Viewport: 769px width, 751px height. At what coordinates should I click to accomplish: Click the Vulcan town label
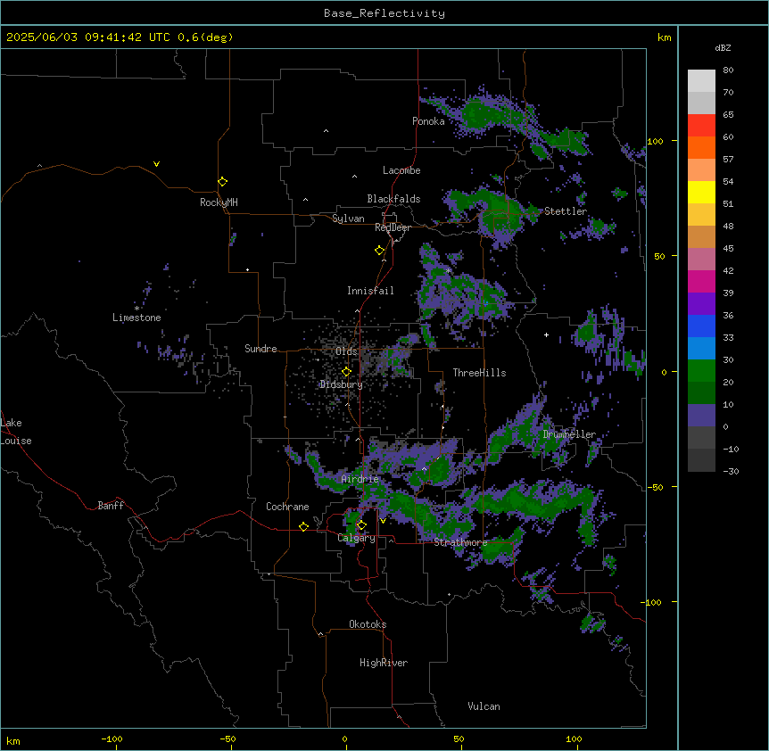484,706
